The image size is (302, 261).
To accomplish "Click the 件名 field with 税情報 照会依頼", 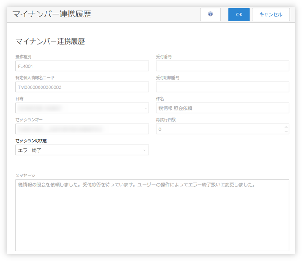I will (222, 108).
